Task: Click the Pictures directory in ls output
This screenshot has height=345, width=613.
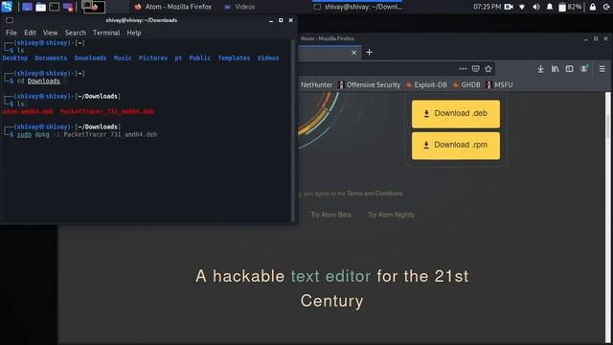Action: pos(153,57)
